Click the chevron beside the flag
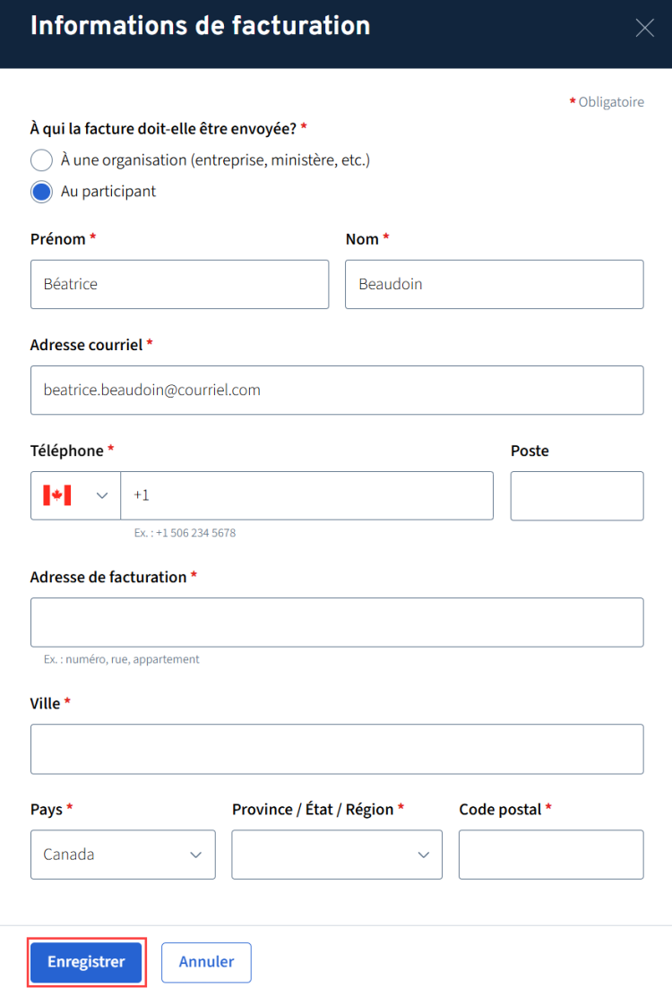672x1005 pixels. coord(102,495)
